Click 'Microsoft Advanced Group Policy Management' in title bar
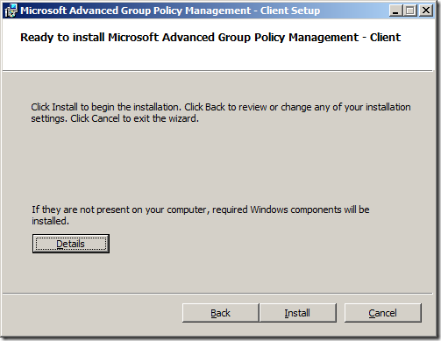 135,11
